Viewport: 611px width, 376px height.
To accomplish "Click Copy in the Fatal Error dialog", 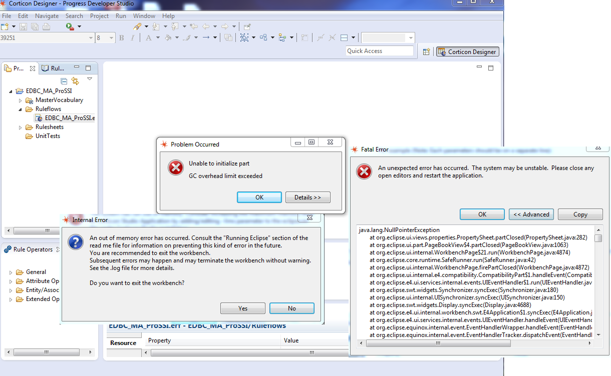I will (x=580, y=214).
